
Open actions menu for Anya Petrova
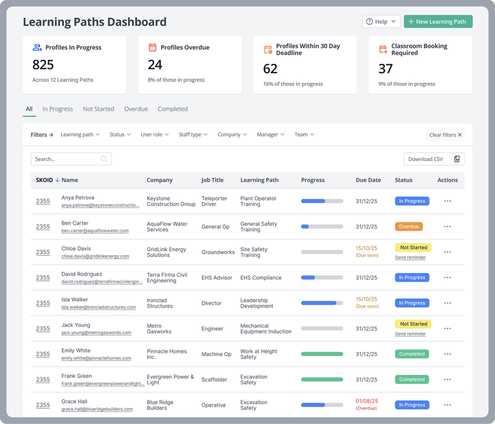tap(447, 201)
